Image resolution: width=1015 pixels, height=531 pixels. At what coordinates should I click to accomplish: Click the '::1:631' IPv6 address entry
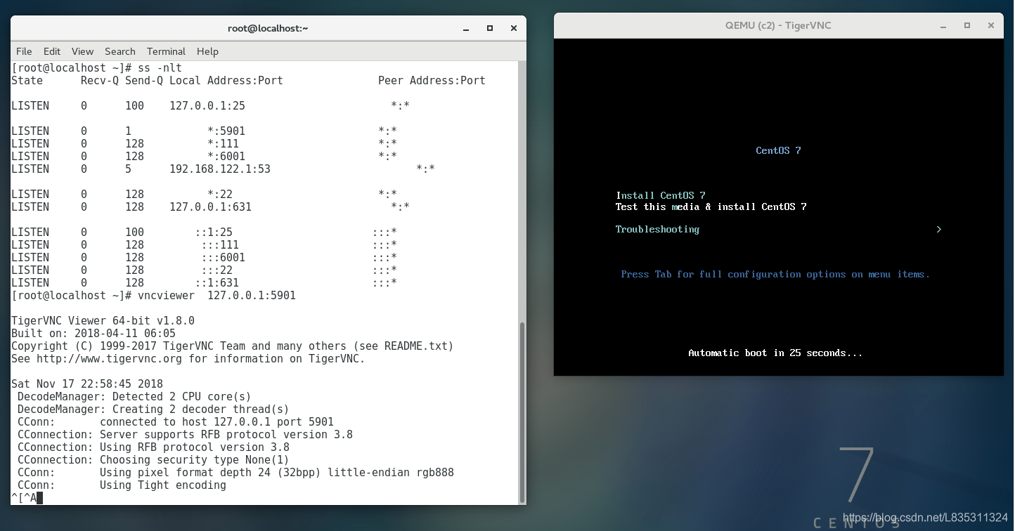(x=216, y=283)
